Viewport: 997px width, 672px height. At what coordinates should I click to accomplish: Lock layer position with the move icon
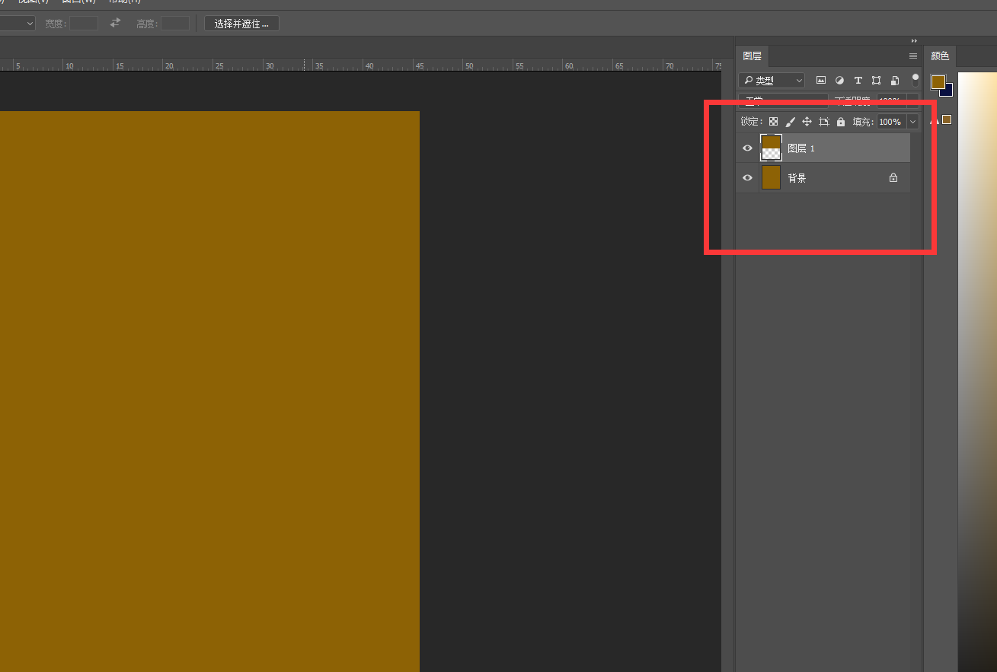coord(807,122)
